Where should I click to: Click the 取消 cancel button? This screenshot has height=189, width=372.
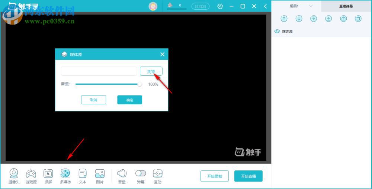pyautogui.click(x=93, y=100)
